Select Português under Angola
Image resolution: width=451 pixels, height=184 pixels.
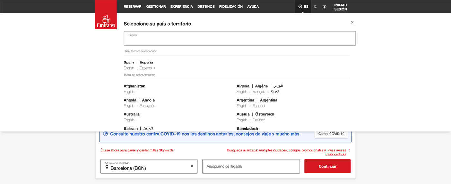(x=147, y=106)
